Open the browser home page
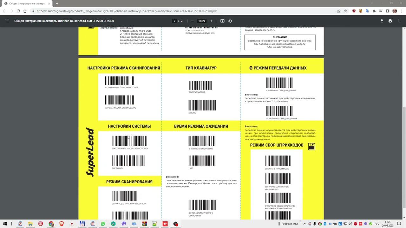Screen dimensions: 406x228 25,11
